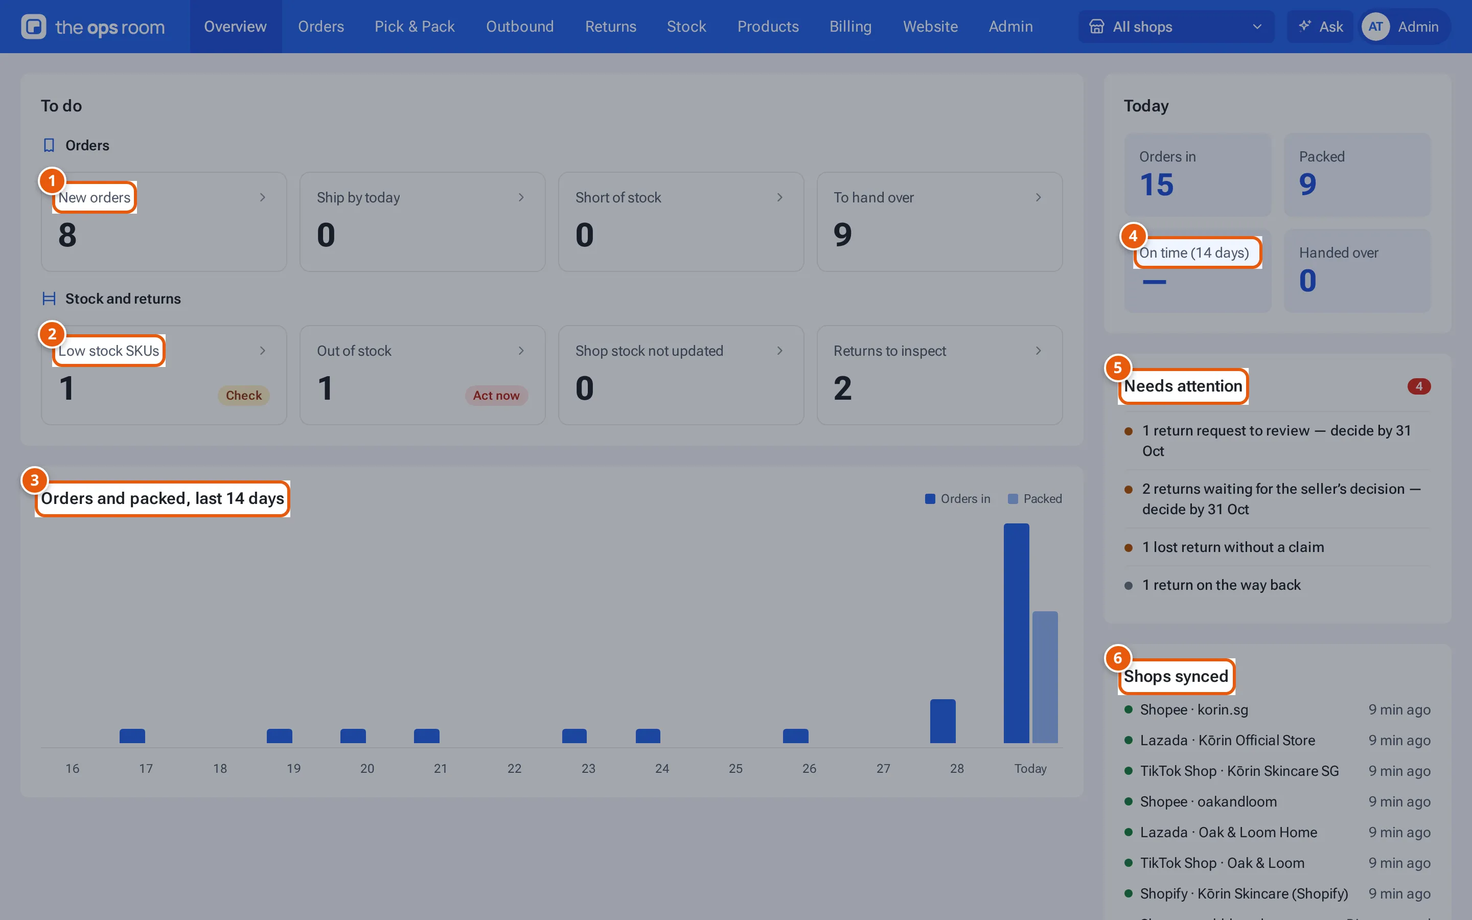Expand Shop stock not updated chevron
The image size is (1472, 920).
pos(779,351)
